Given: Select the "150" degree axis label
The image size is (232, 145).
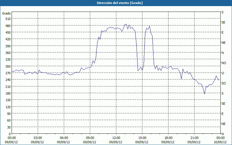Looking at the screenshot, I should pyautogui.click(x=8, y=100).
